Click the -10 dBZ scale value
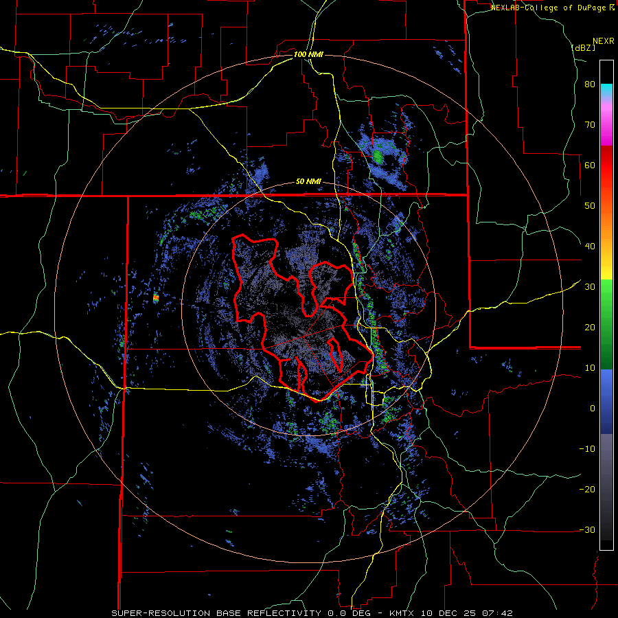 click(587, 449)
